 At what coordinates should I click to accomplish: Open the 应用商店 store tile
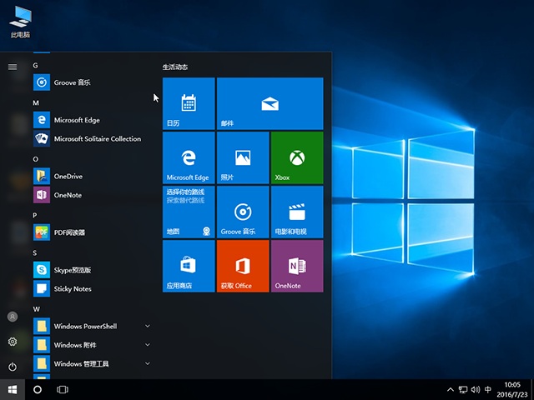click(x=189, y=266)
